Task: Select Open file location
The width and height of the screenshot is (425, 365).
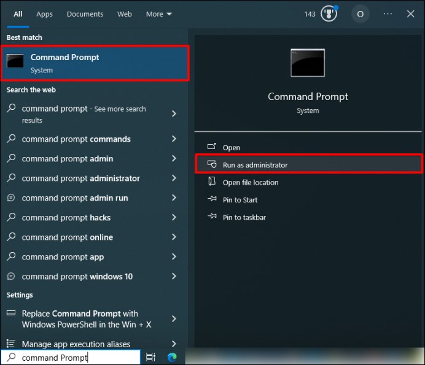Action: point(308,182)
